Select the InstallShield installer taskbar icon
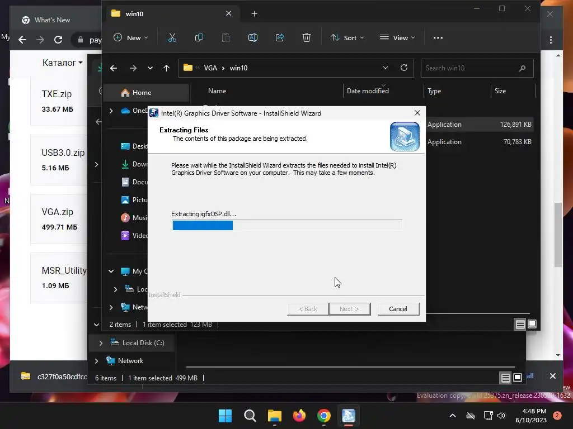 click(349, 416)
